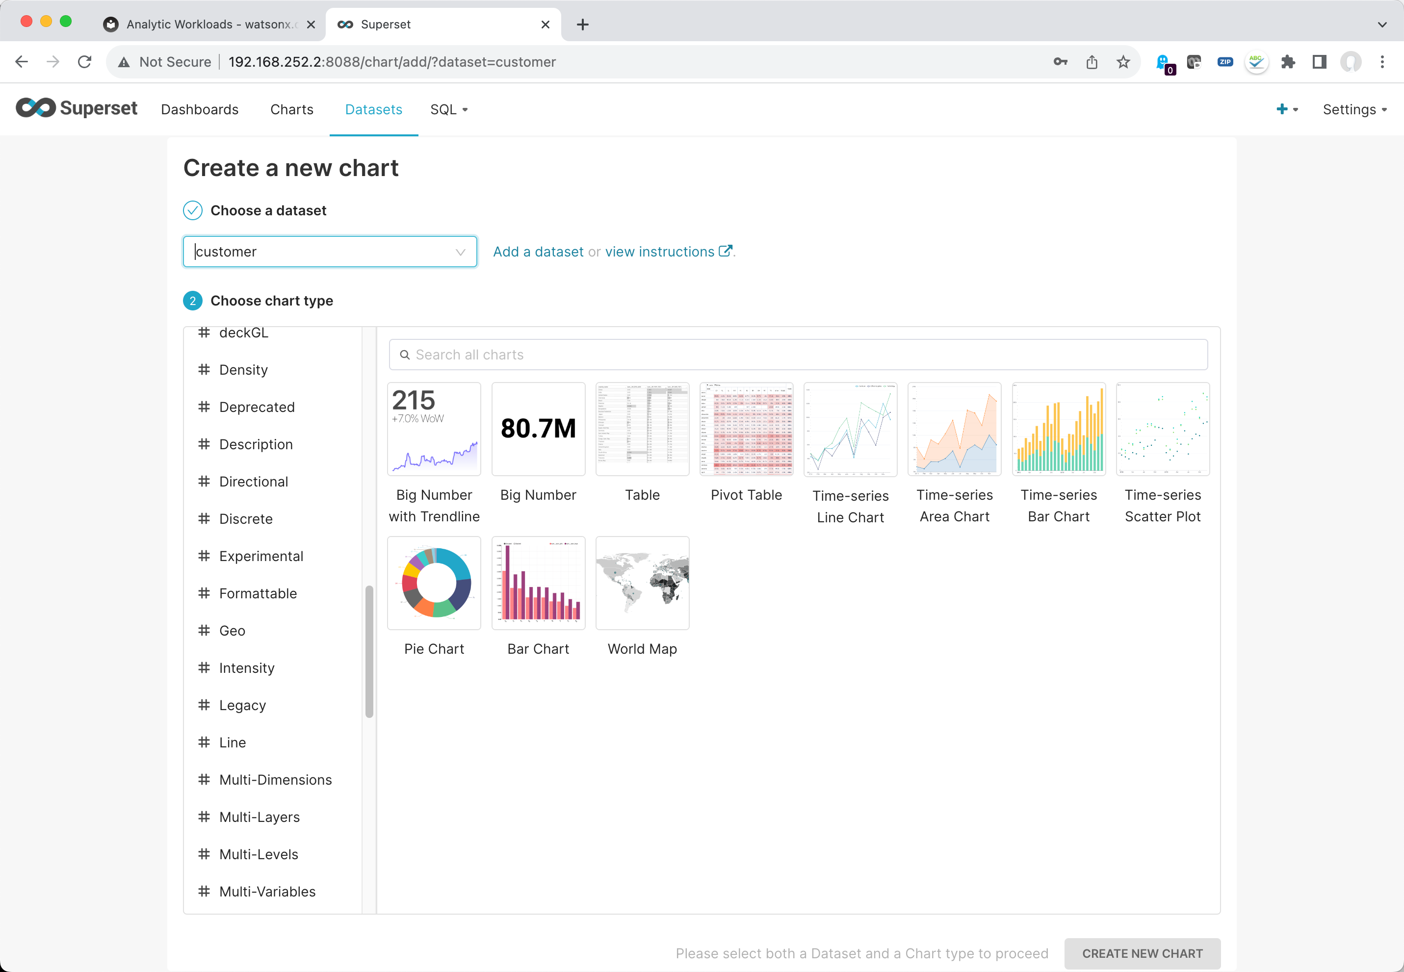The image size is (1404, 972).
Task: Open the browser profile avatar
Action: click(1351, 61)
